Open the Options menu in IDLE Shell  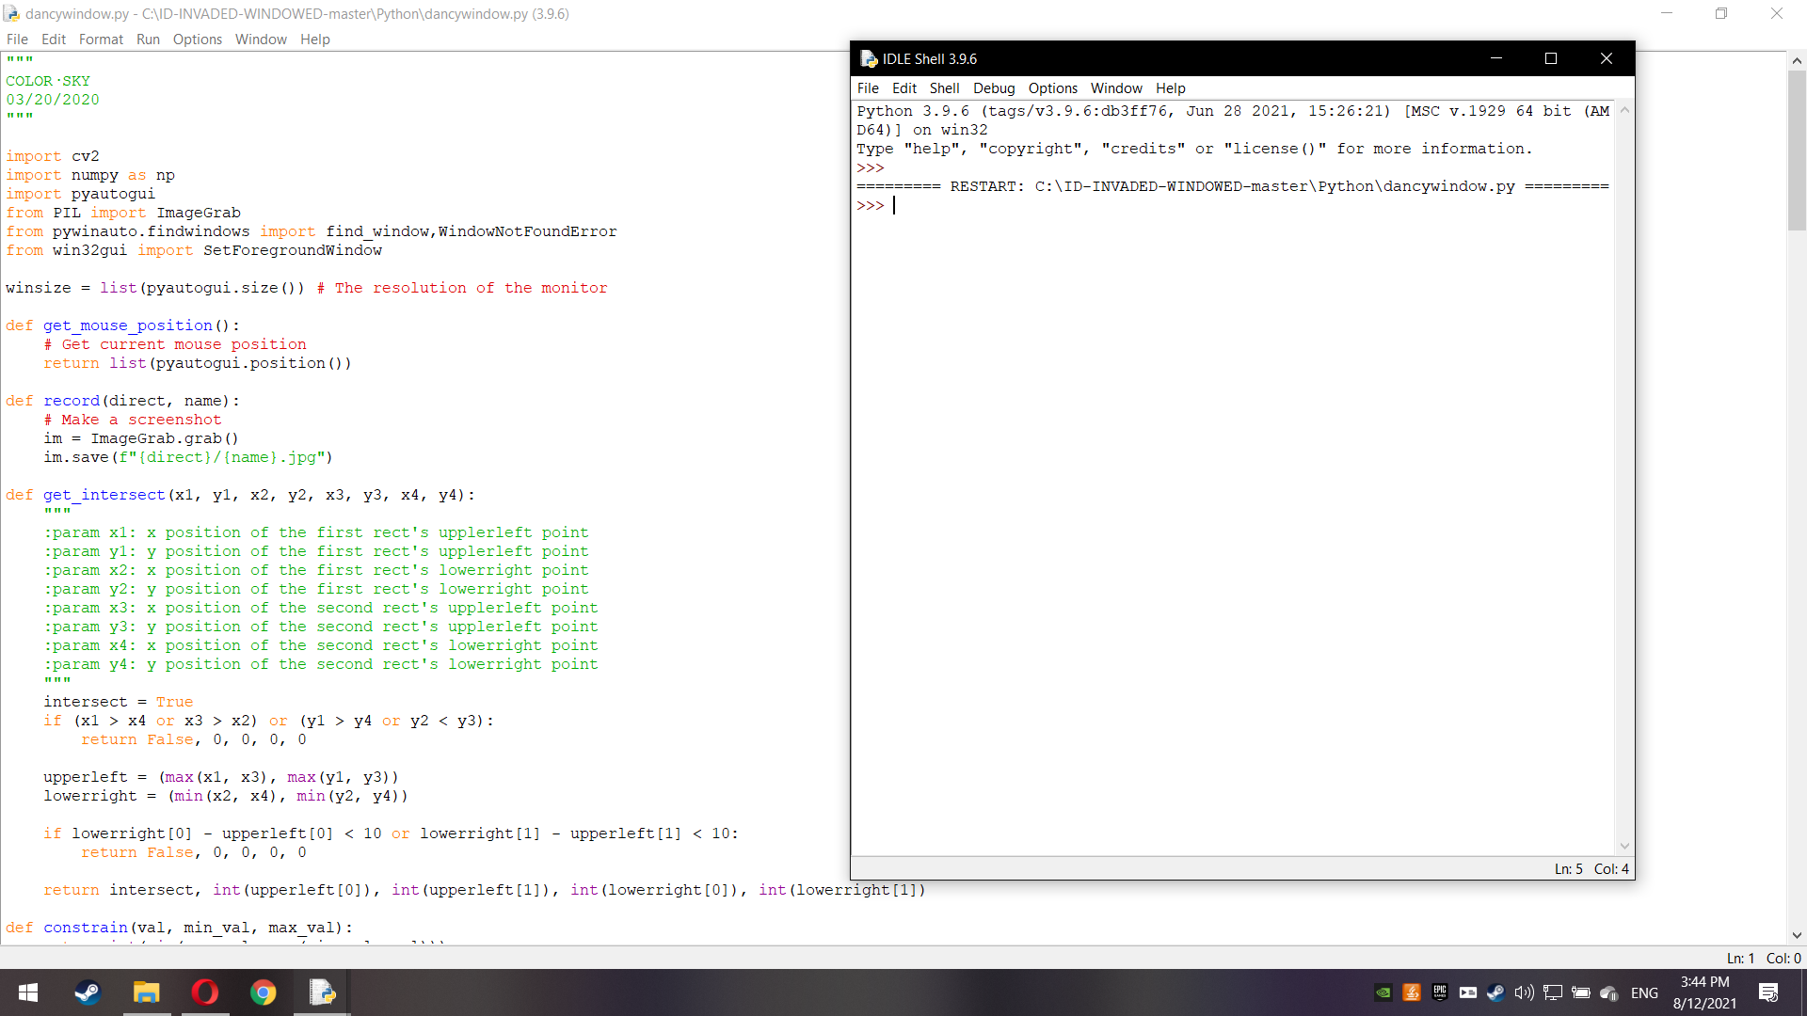[1052, 88]
